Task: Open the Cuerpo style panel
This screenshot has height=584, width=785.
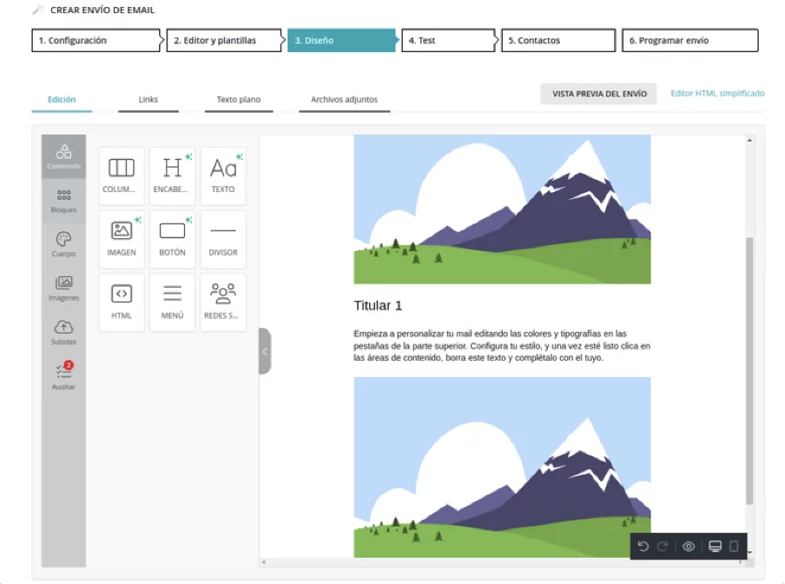Action: tap(63, 244)
